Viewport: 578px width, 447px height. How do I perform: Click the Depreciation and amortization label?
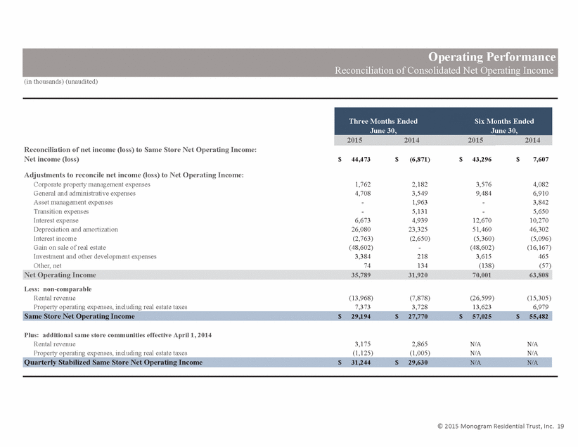coord(75,229)
